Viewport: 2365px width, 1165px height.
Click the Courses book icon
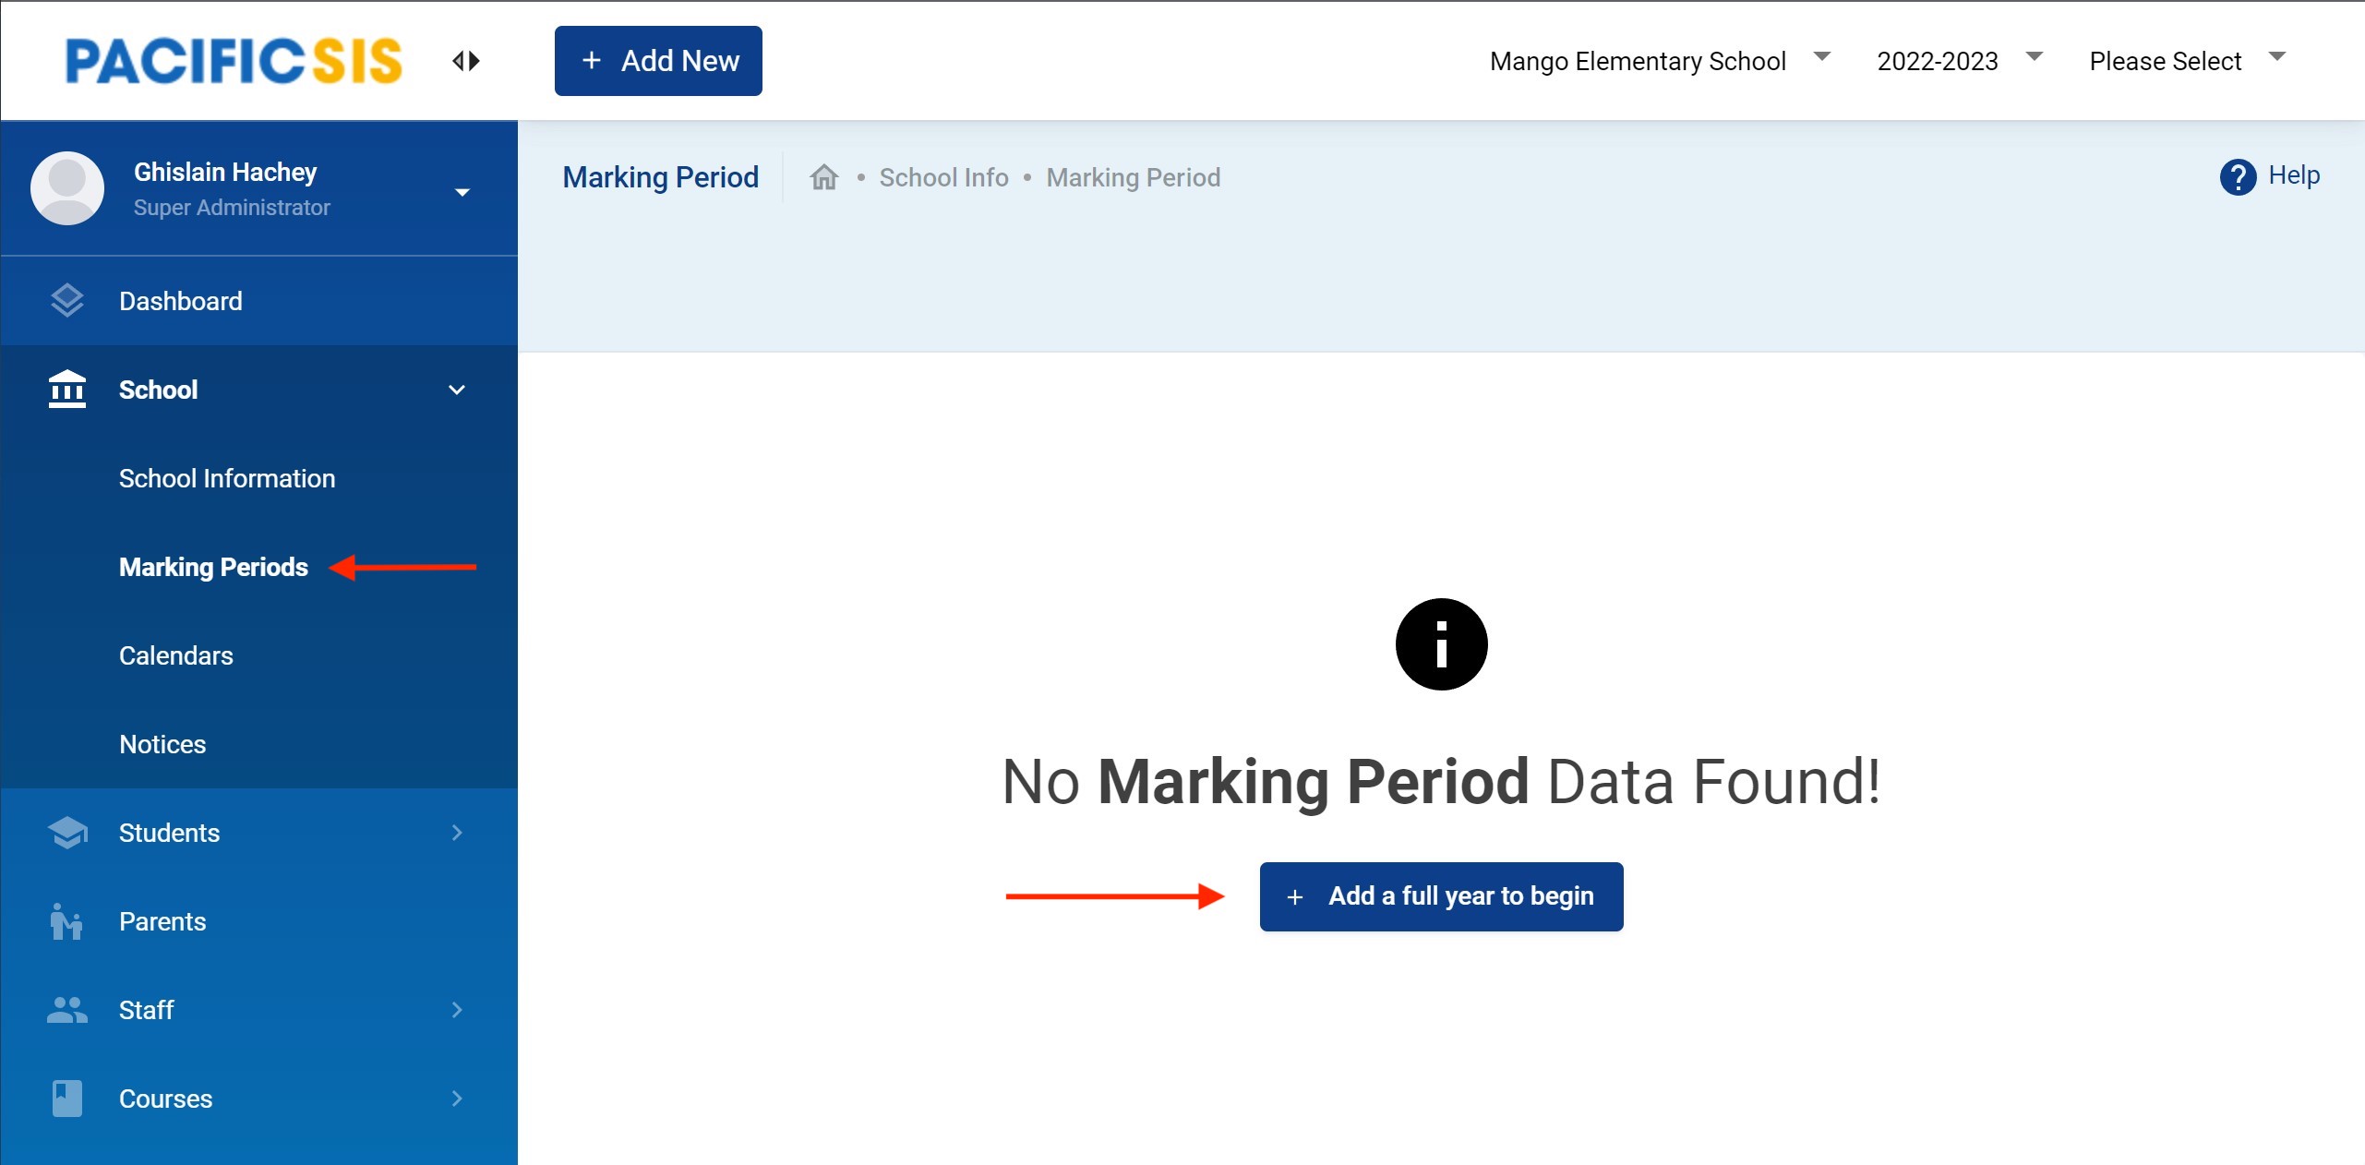pos(67,1099)
